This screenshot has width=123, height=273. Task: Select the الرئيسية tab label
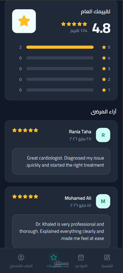coord(107,266)
